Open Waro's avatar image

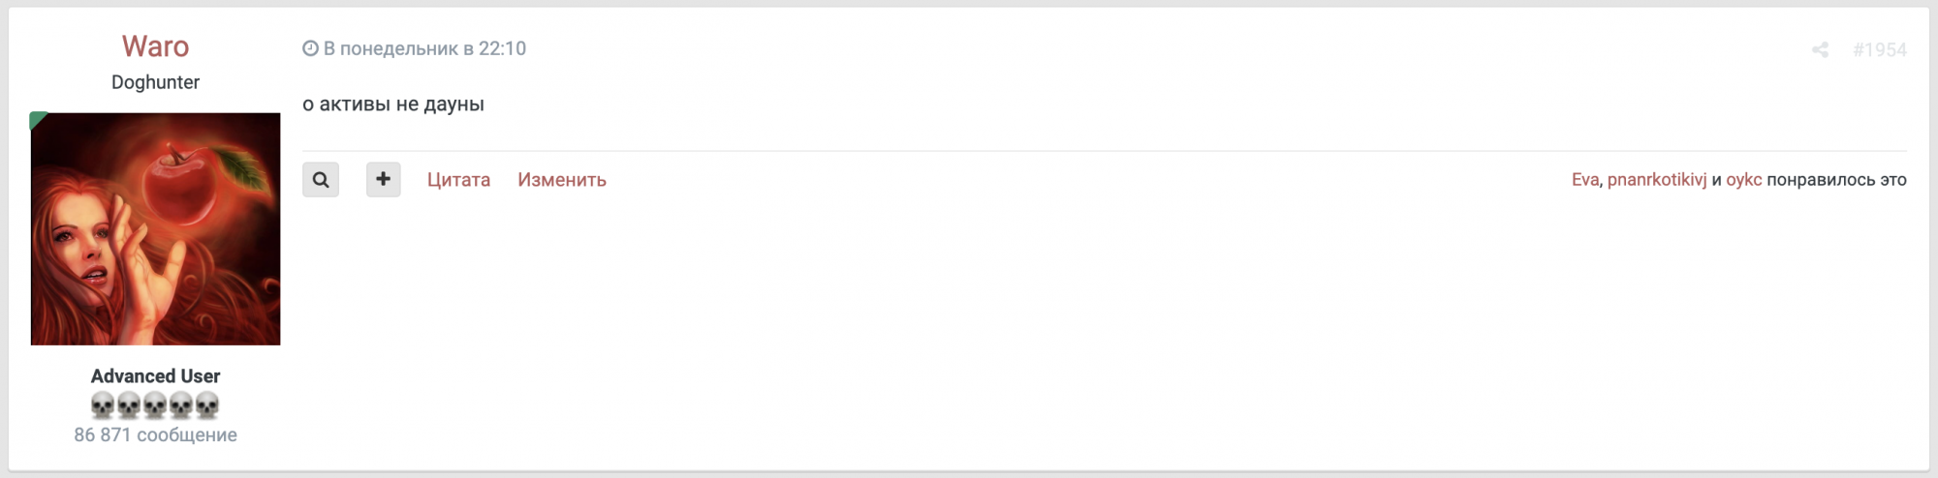155,229
